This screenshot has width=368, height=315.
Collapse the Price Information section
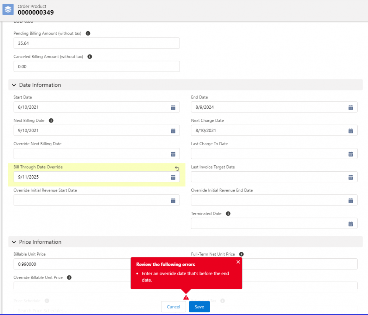[14, 242]
